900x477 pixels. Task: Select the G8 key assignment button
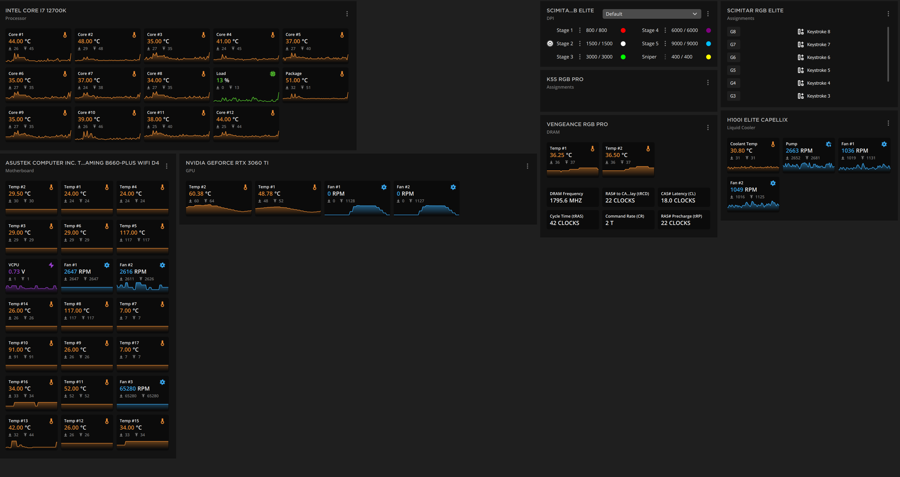[733, 32]
